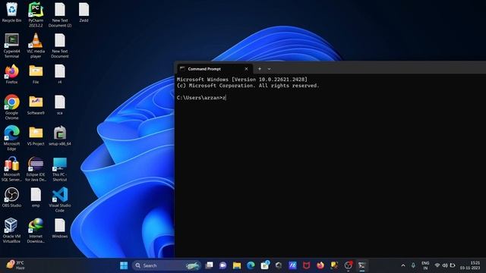Open Microsoft Edge from the taskbar

[251, 265]
